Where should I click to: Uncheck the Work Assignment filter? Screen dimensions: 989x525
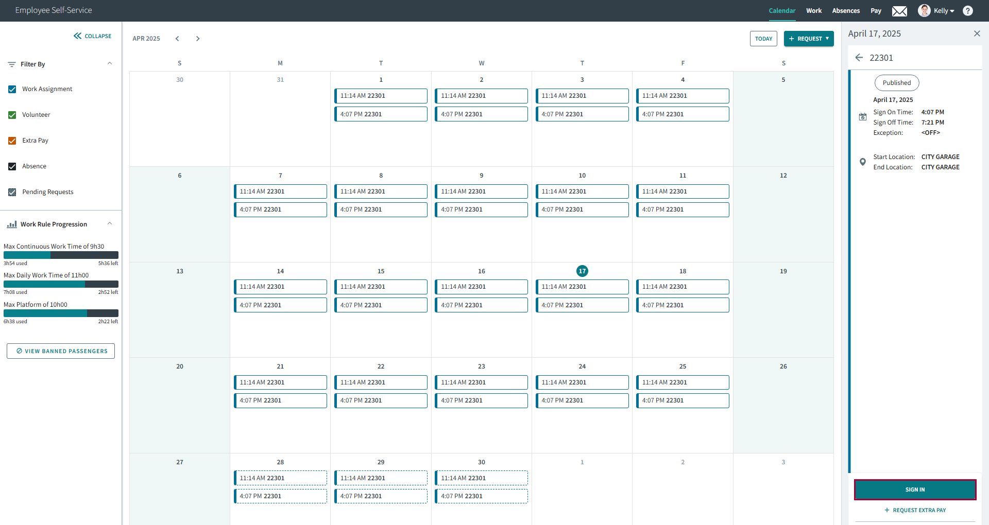pos(12,89)
